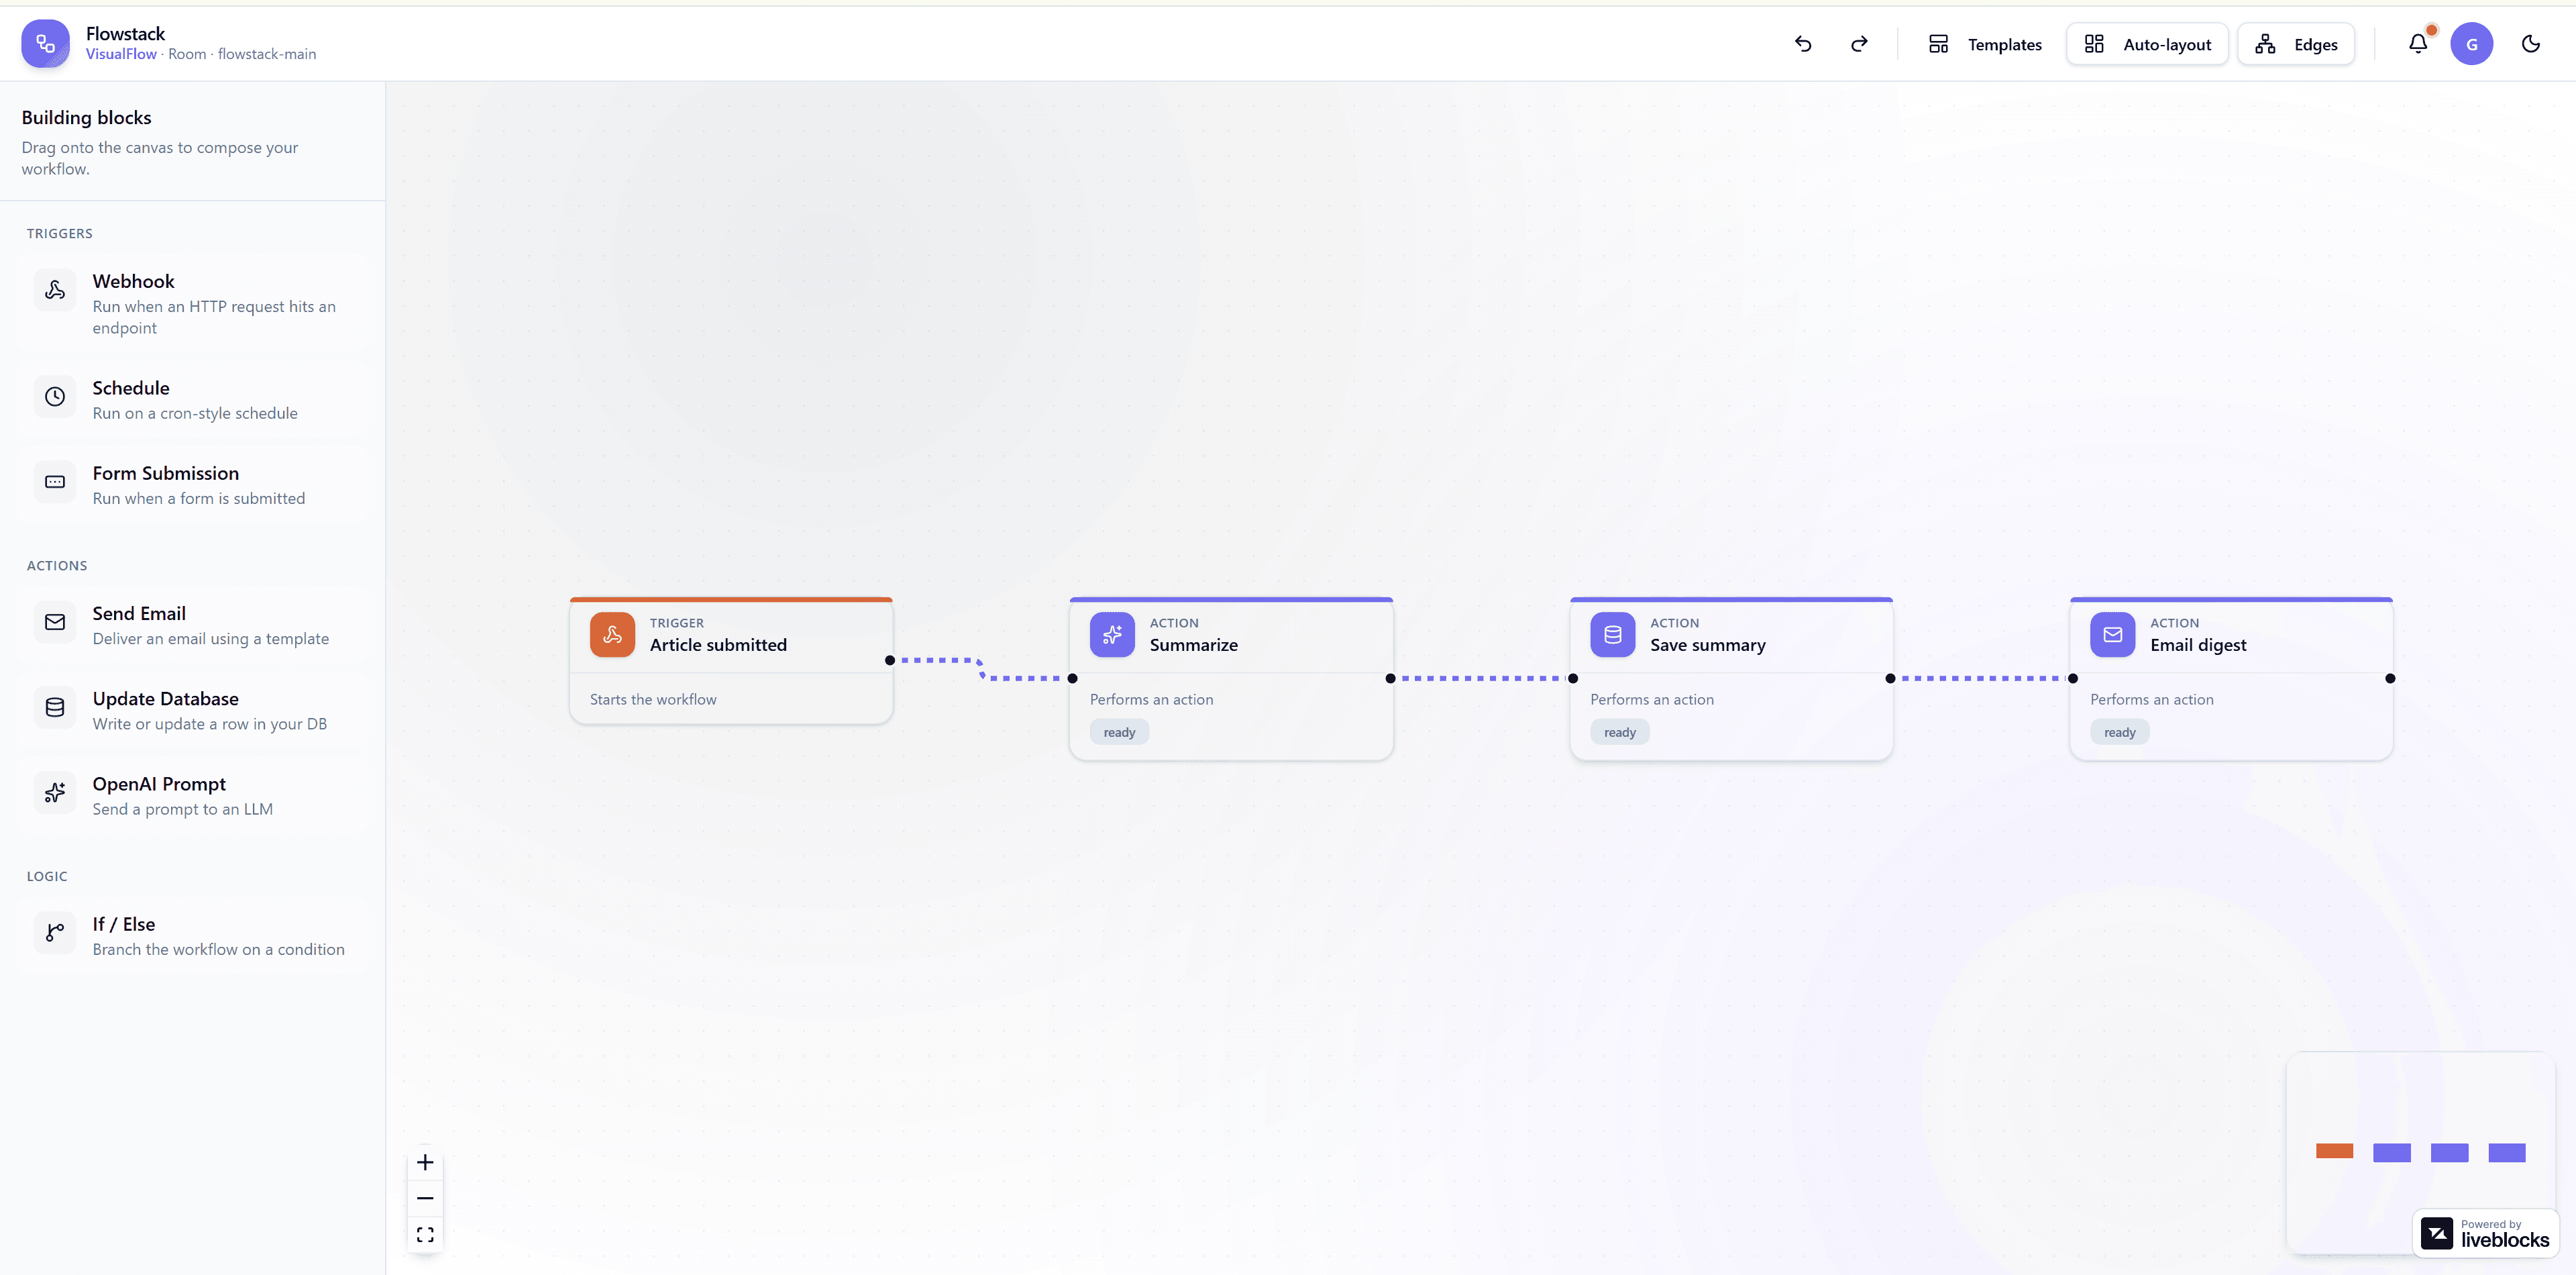Viewport: 2576px width, 1275px height.
Task: Click the Save summary node database icon
Action: point(1613,635)
